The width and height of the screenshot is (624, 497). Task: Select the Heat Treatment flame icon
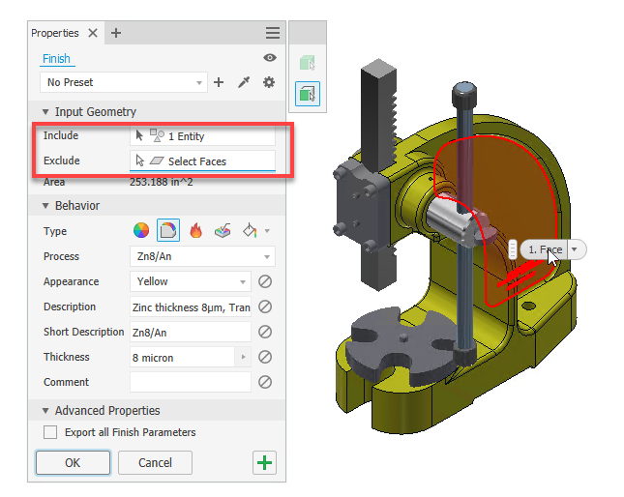click(195, 231)
